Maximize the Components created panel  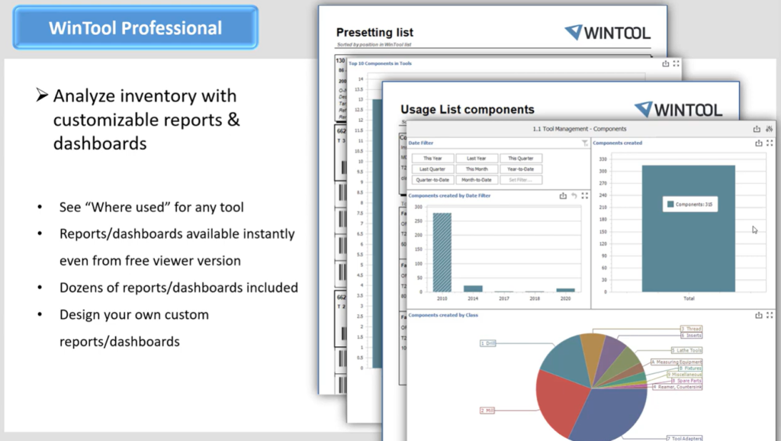click(x=770, y=143)
